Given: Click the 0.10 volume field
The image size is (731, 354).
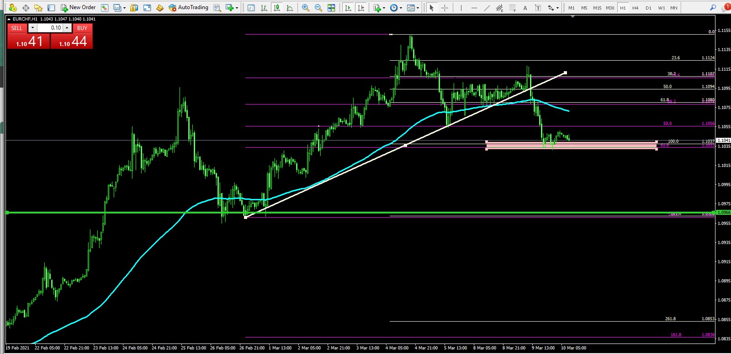Looking at the screenshot, I should (x=50, y=28).
